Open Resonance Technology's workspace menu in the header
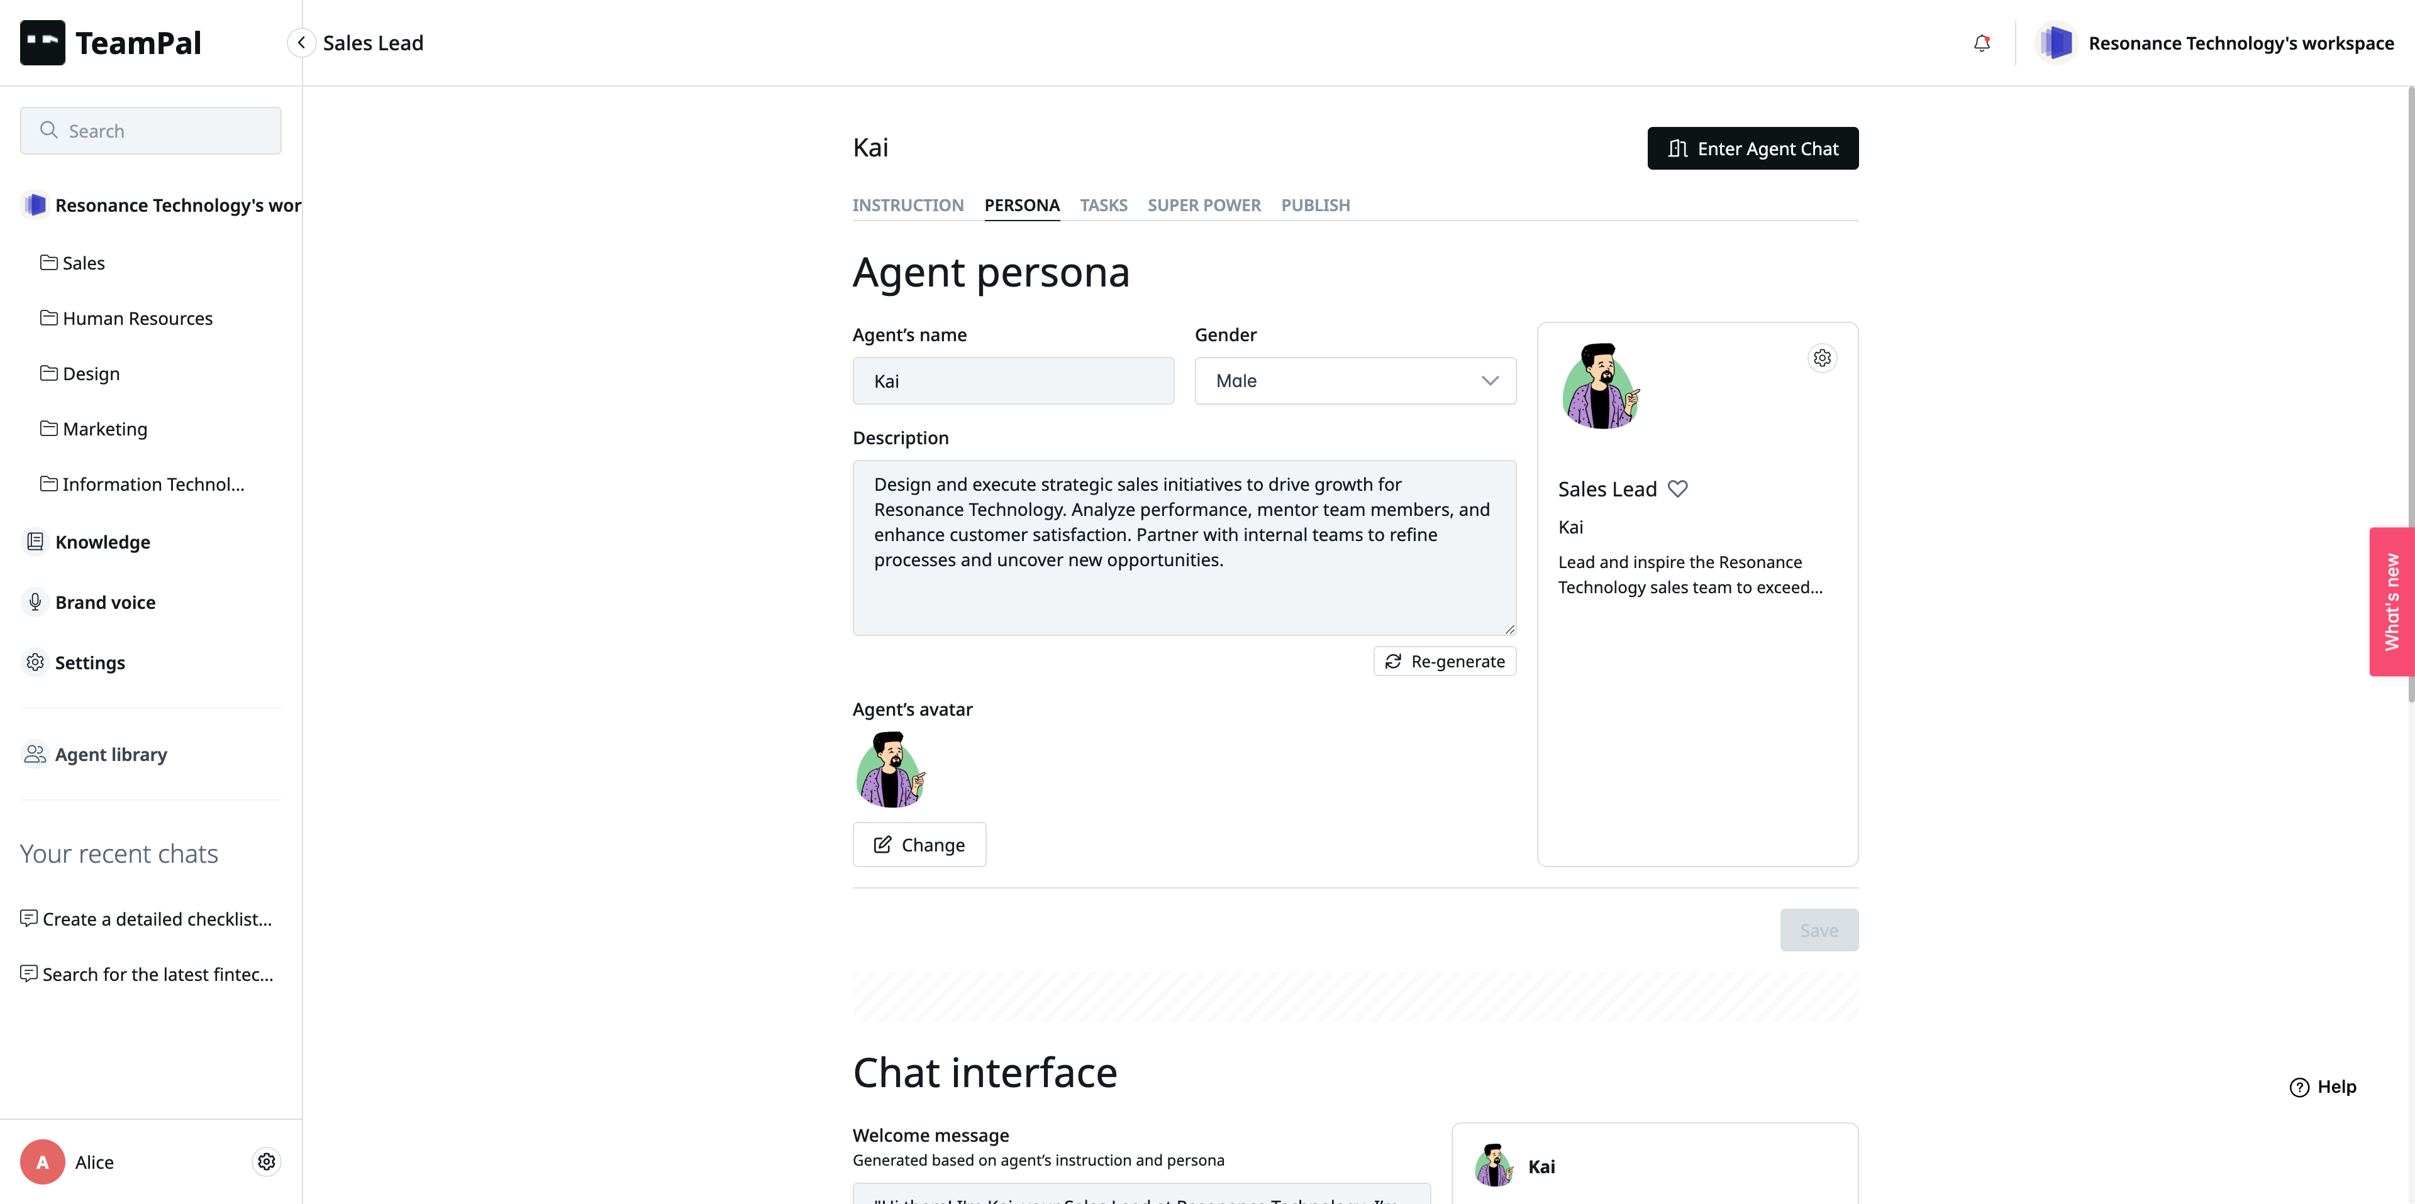2415x1204 pixels. tap(2216, 43)
